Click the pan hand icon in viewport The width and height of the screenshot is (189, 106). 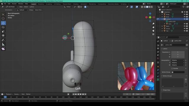[x=153, y=27]
